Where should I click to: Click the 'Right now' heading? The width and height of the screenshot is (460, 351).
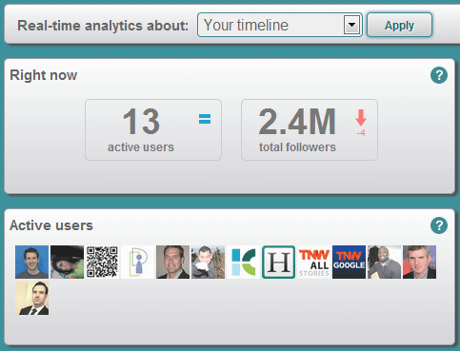pos(44,75)
